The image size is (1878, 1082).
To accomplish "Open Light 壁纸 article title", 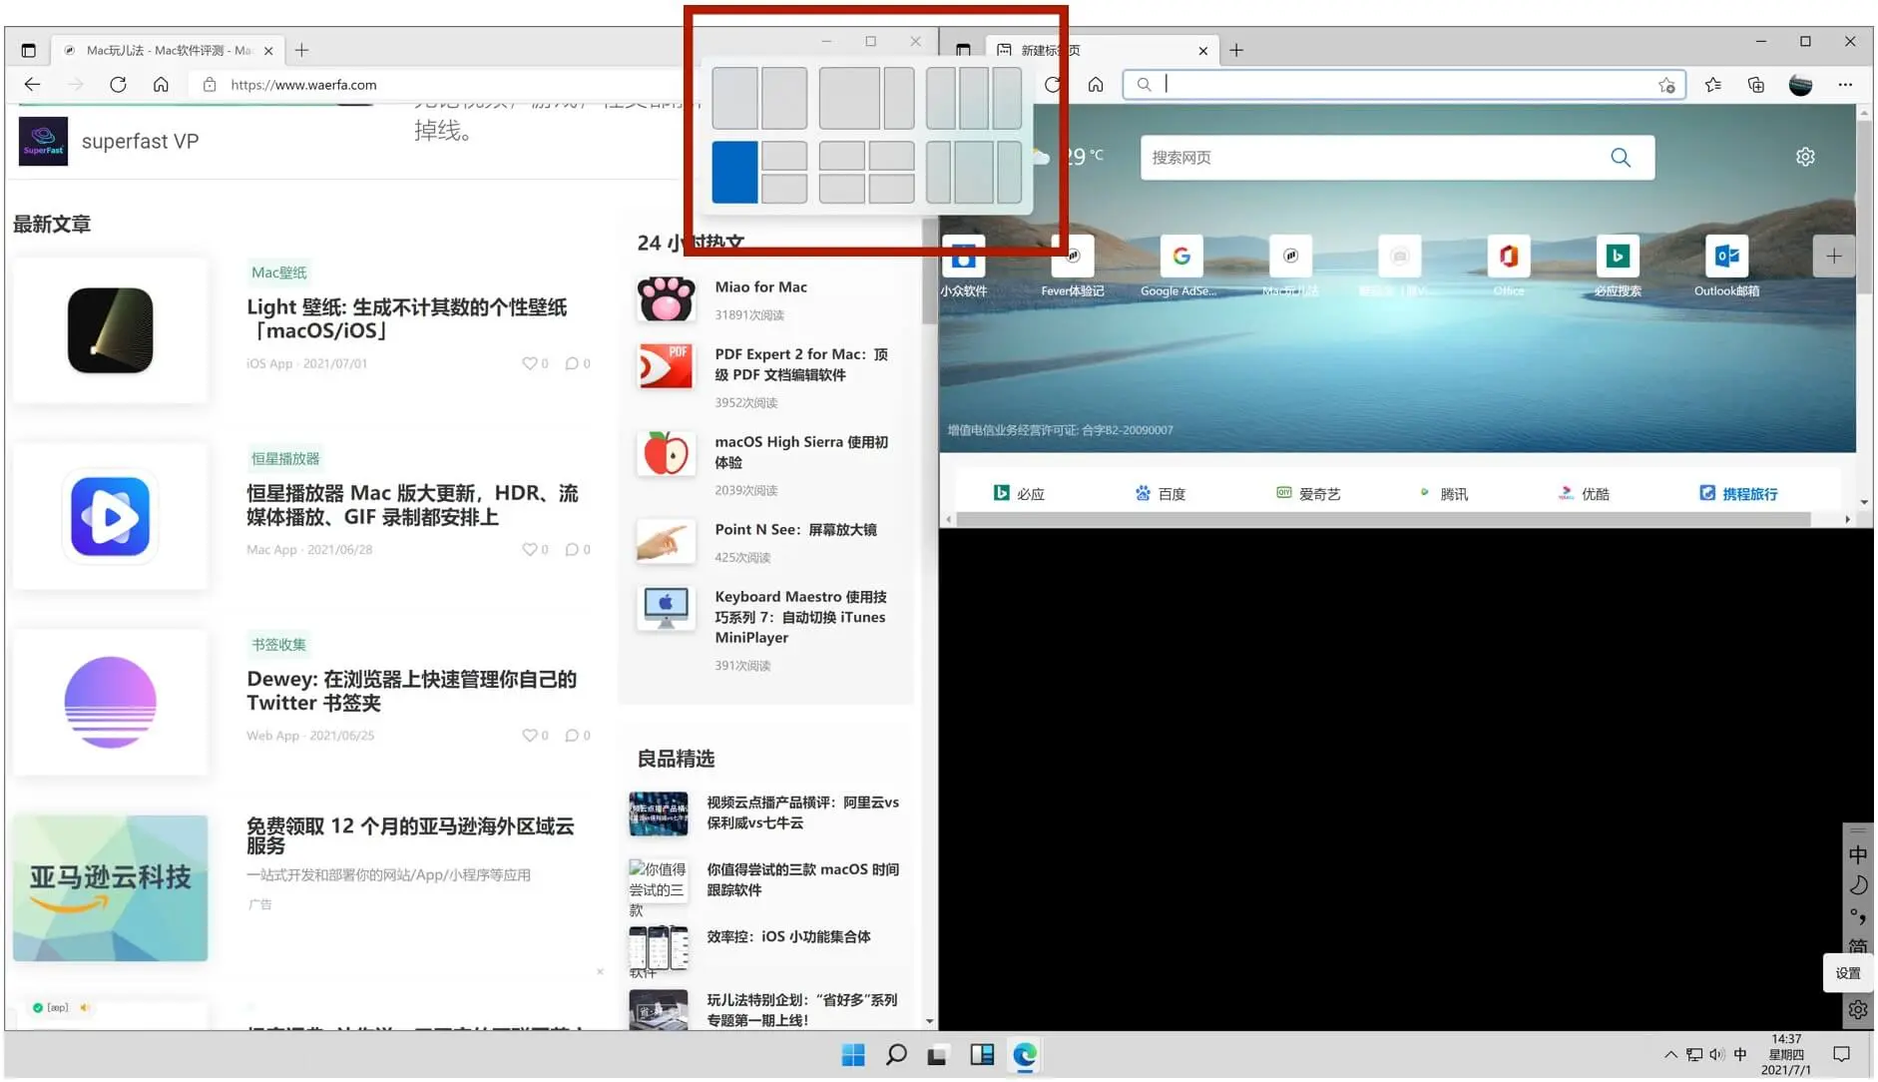I will click(x=407, y=318).
